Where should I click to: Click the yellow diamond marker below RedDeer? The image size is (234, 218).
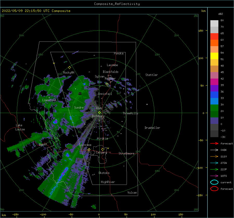point(107,84)
